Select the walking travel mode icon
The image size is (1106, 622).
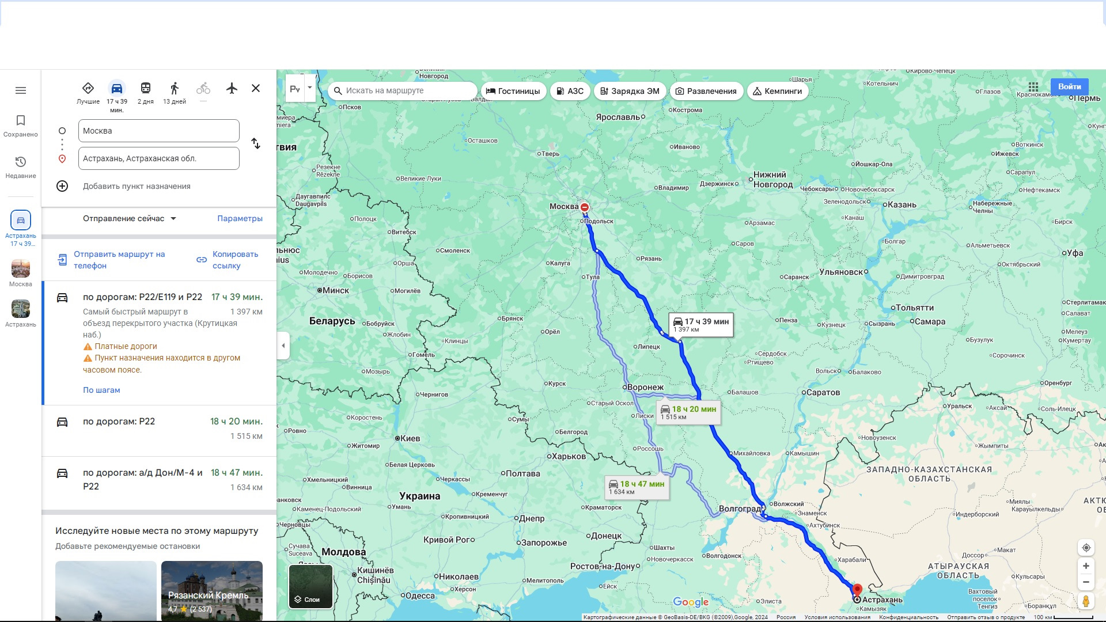click(x=174, y=89)
